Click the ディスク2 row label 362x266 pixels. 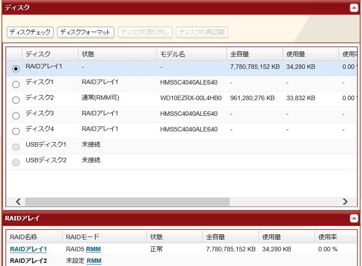pos(39,97)
